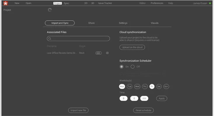
Task: Click the loading spinner icon
Action: [x=50, y=10]
